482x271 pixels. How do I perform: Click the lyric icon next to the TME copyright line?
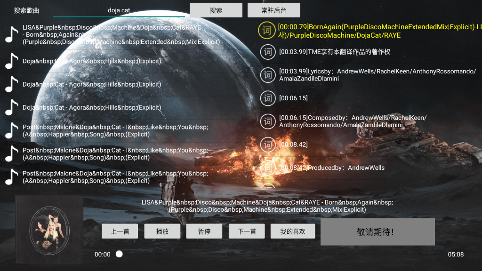267,52
